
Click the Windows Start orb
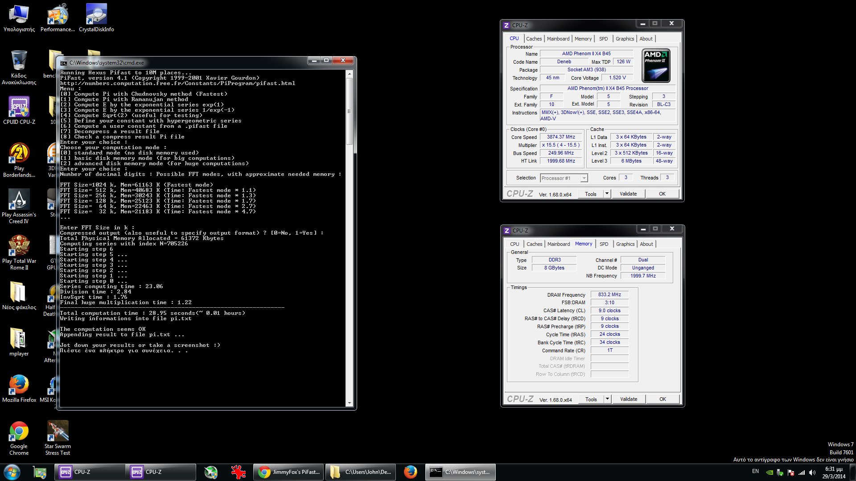[x=12, y=472]
